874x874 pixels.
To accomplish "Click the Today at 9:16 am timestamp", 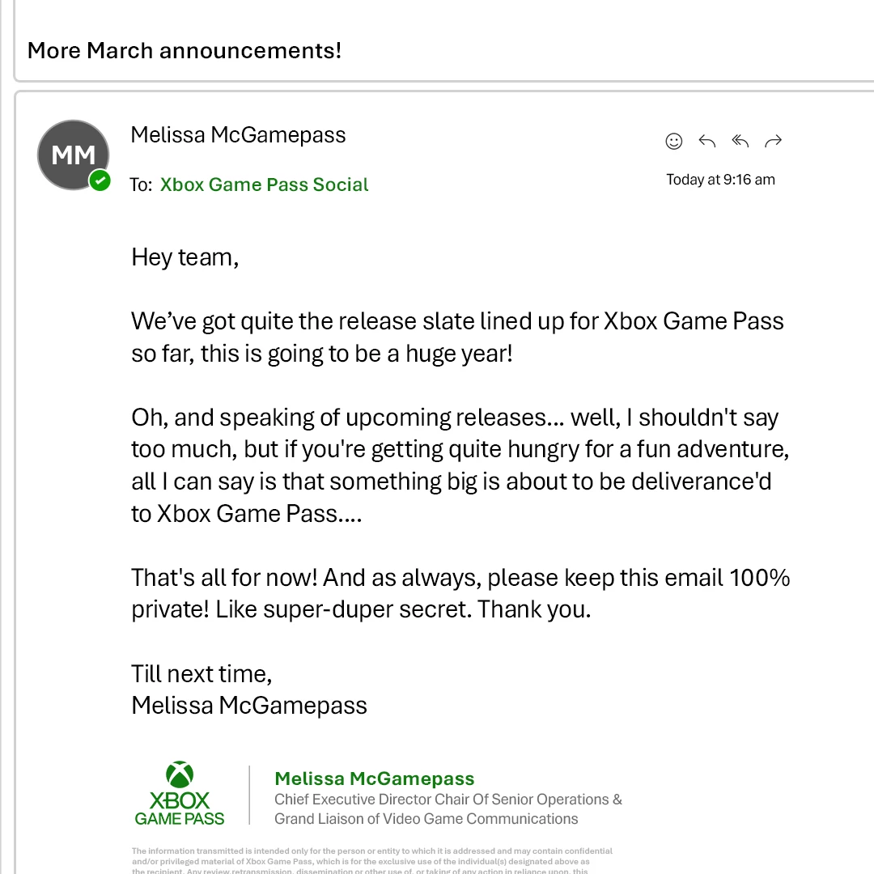I will (x=721, y=179).
